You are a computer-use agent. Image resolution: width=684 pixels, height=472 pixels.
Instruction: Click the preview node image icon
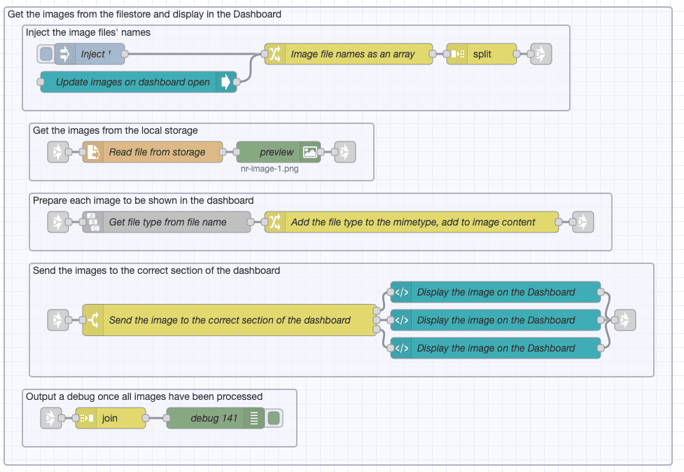point(310,152)
